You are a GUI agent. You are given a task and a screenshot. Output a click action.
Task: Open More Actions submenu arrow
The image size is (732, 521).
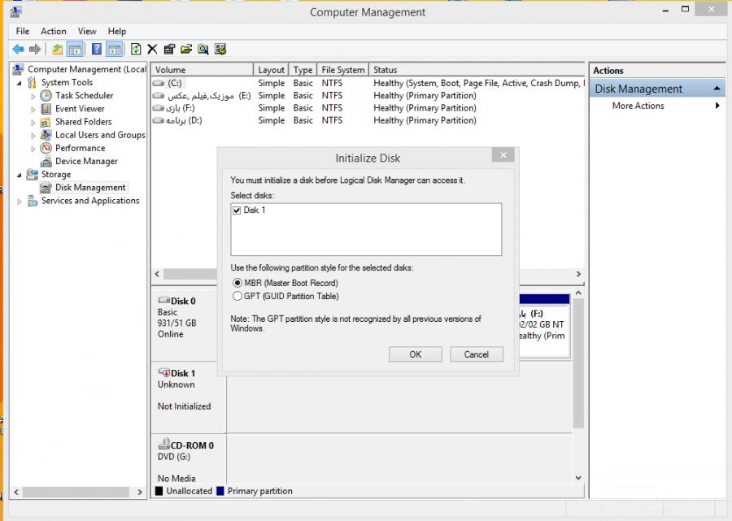tap(717, 106)
